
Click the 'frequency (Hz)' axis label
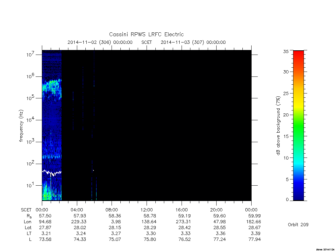21,126
